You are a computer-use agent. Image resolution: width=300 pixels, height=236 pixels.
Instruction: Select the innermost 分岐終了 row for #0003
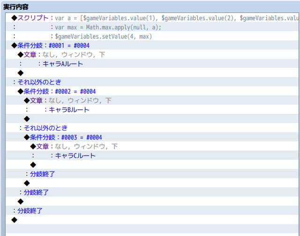point(152,174)
